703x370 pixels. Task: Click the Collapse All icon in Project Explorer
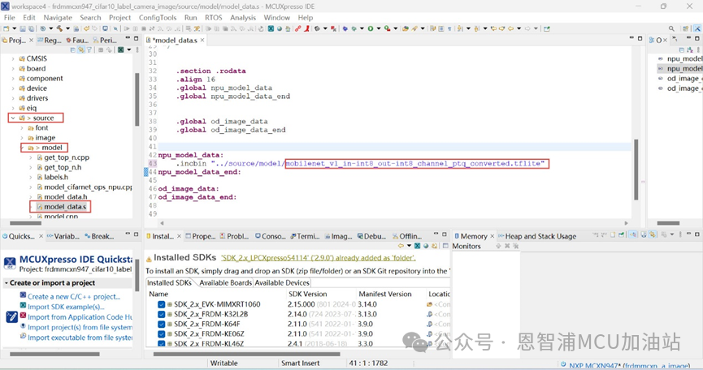point(72,49)
